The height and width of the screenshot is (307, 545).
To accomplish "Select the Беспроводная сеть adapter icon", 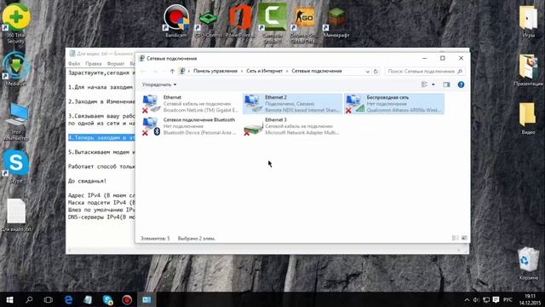I will [x=354, y=104].
